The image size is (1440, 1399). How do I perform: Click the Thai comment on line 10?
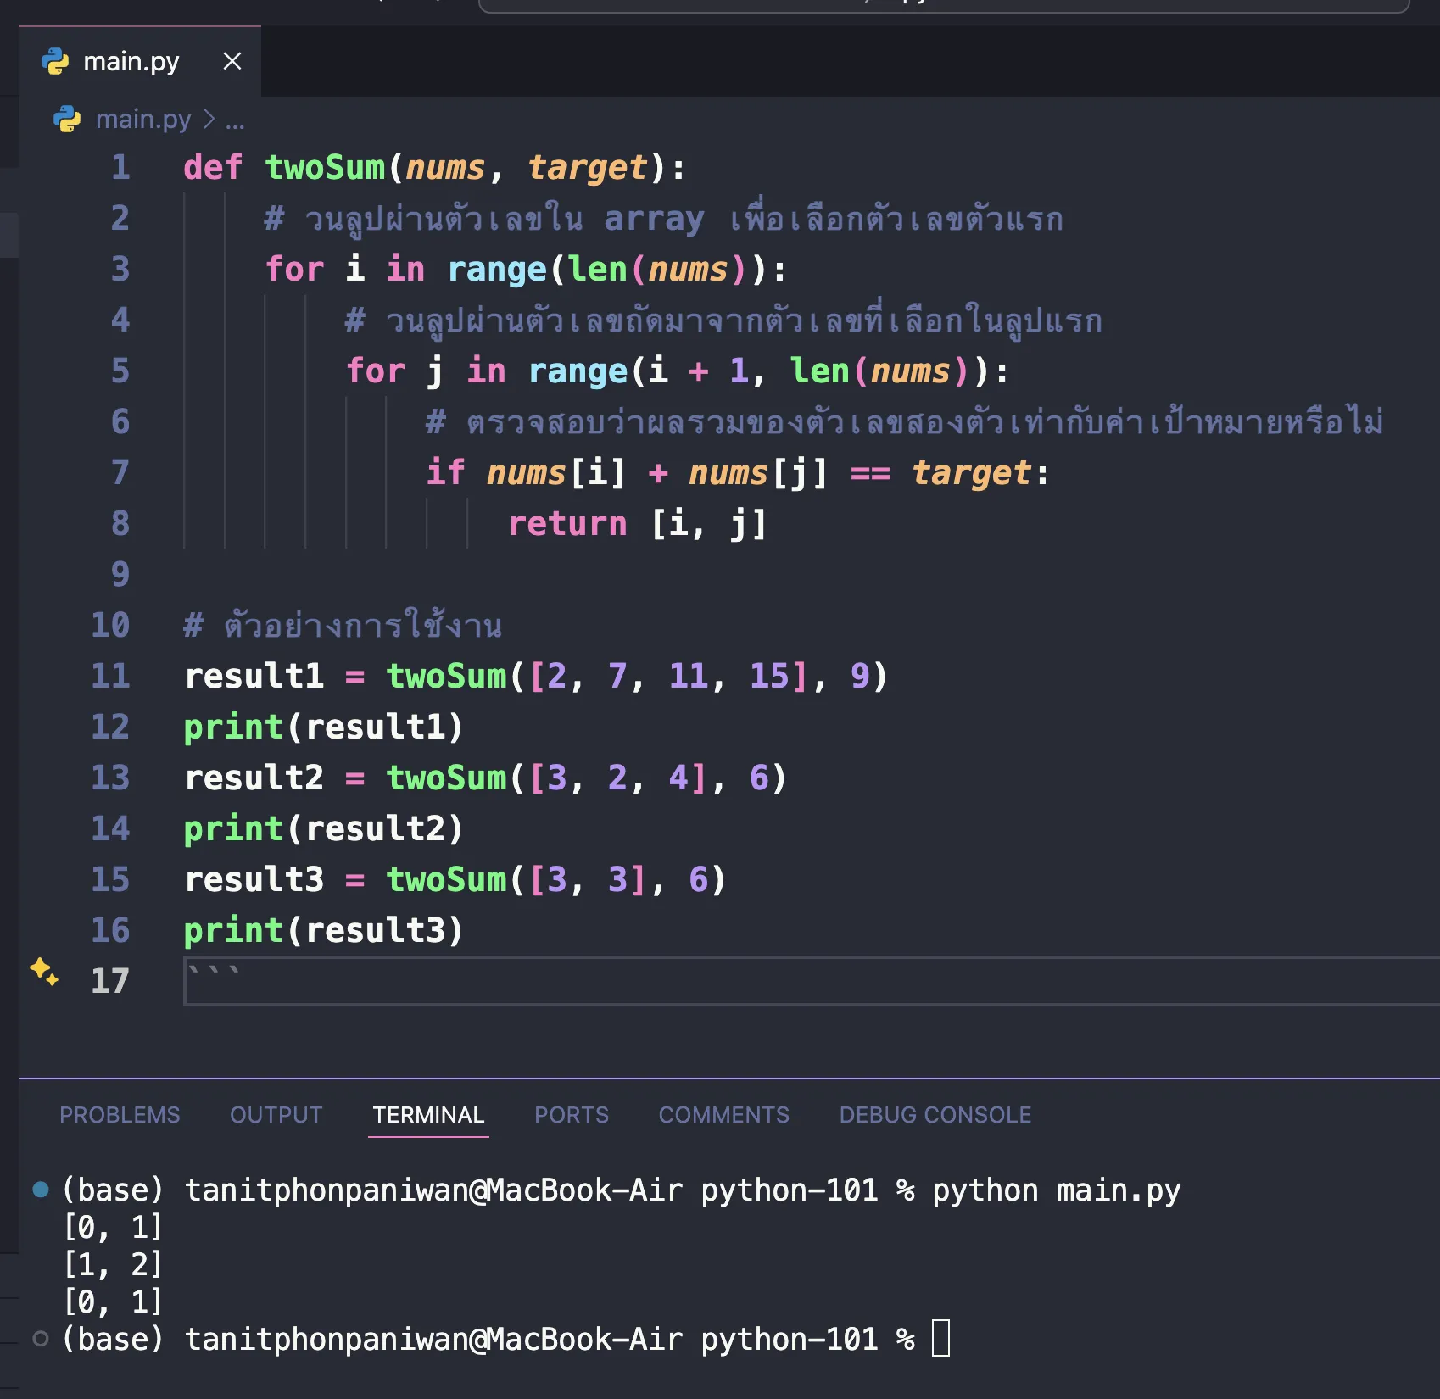(343, 625)
